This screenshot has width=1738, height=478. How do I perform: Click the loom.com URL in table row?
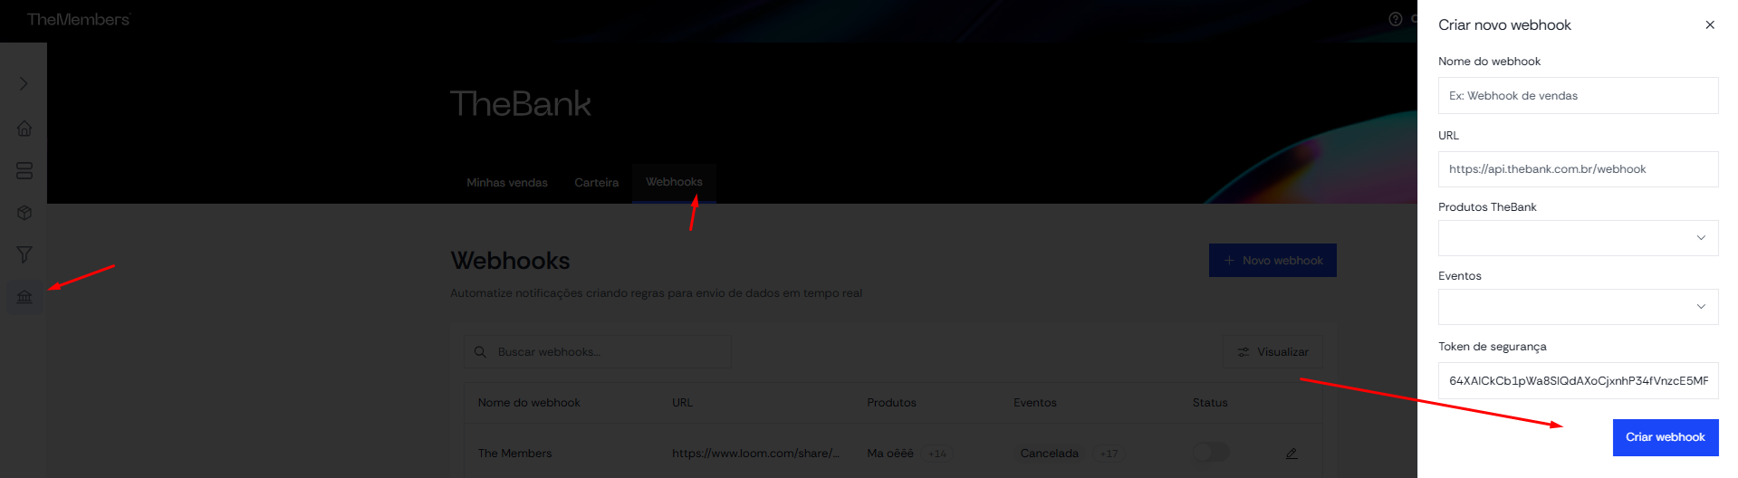(755, 453)
